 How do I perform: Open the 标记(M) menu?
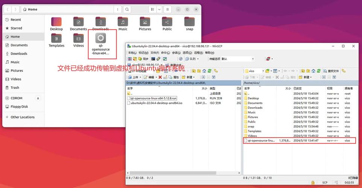coord(143,53)
